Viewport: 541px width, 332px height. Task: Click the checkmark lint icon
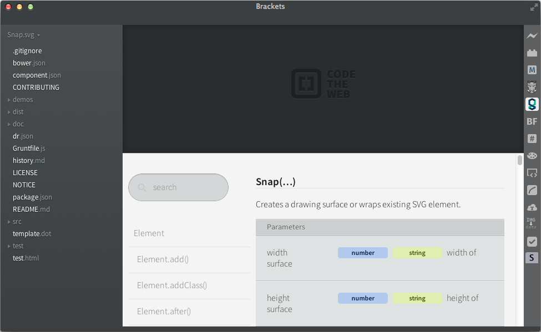(x=532, y=242)
